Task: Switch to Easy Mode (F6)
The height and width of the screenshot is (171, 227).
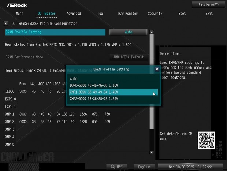Action: (208, 5)
